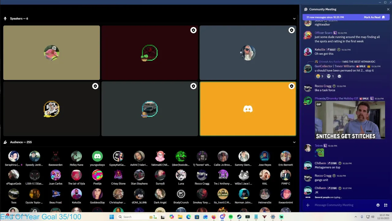
Task: Toggle the laughing emoji reaction showing 3
Action: [x=320, y=76]
